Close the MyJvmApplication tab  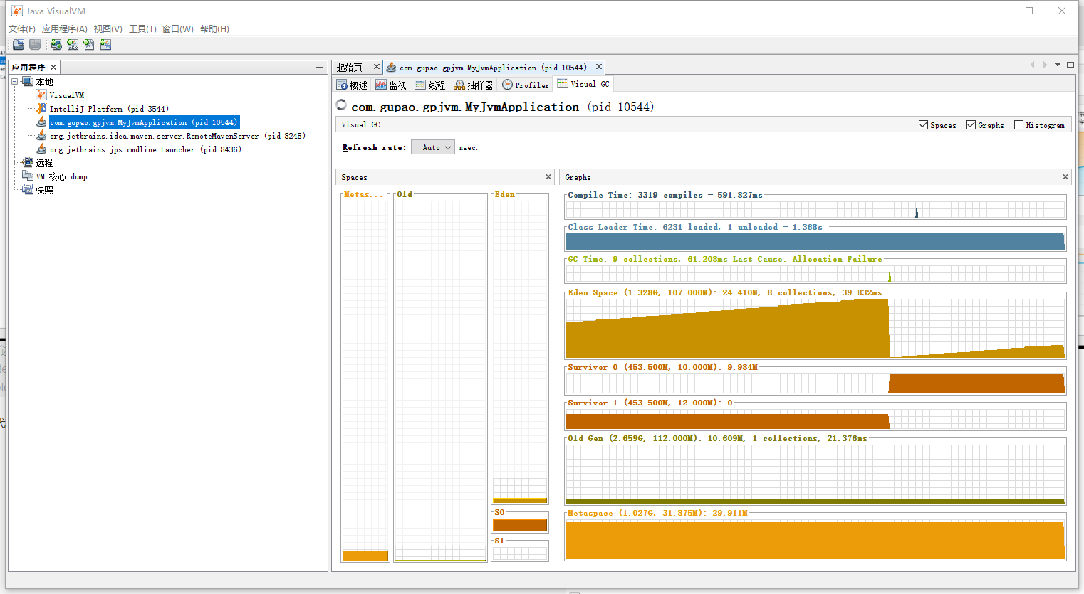pyautogui.click(x=599, y=67)
